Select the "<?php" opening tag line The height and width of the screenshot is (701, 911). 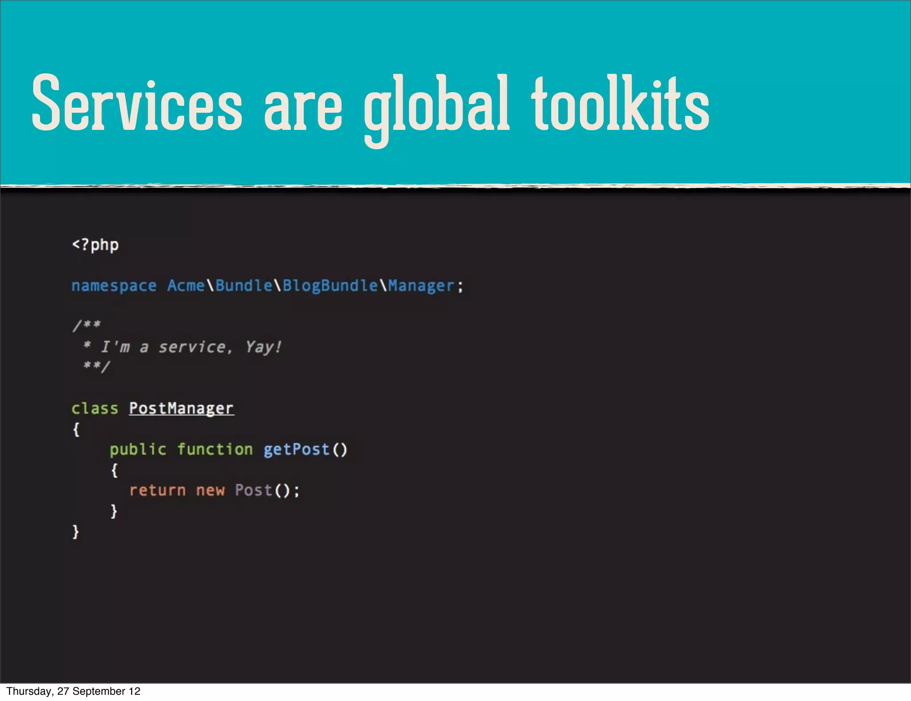coord(95,246)
